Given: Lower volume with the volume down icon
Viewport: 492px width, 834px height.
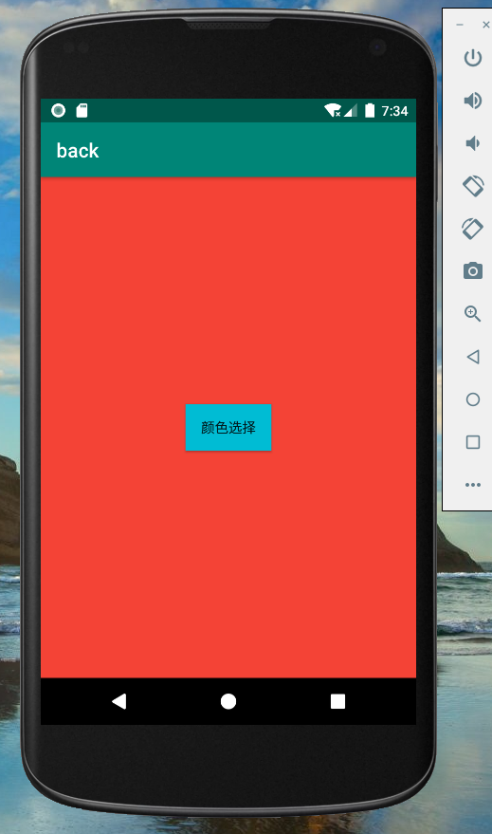Looking at the screenshot, I should tap(472, 143).
